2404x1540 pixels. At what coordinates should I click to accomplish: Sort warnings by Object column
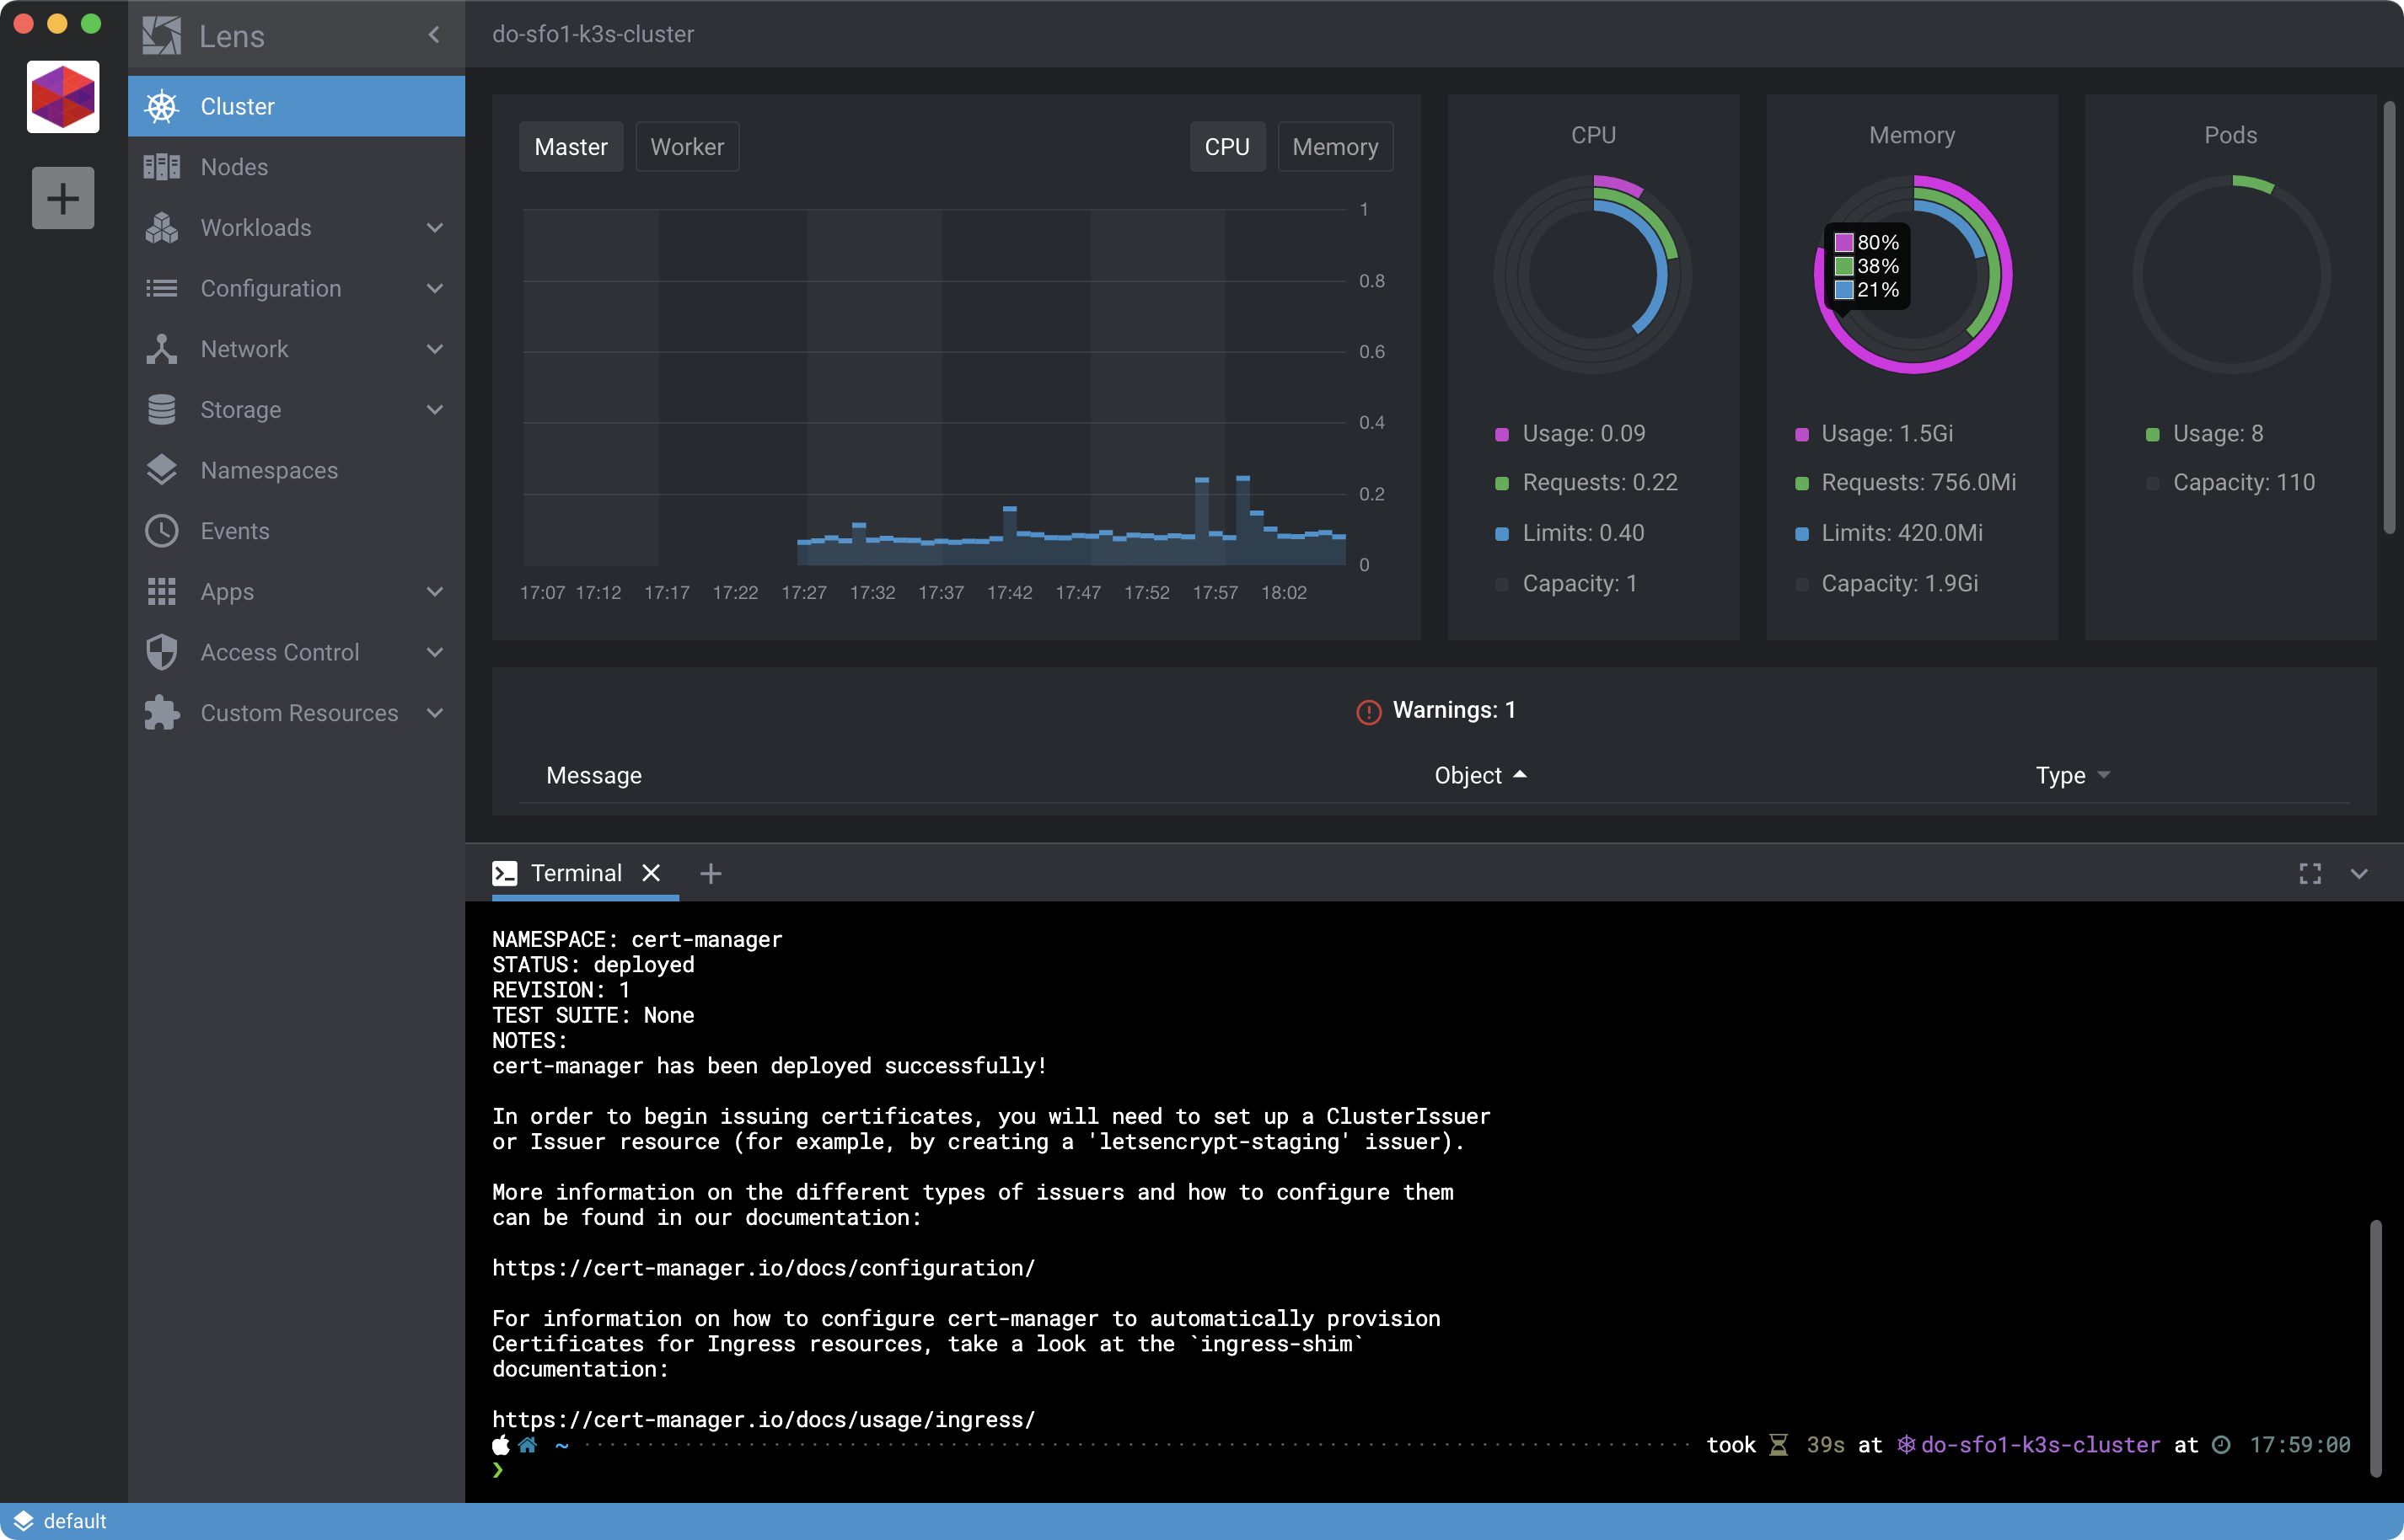coord(1479,775)
